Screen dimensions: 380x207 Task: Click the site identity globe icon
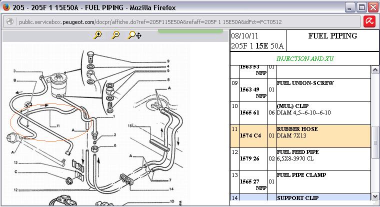(x=10, y=22)
